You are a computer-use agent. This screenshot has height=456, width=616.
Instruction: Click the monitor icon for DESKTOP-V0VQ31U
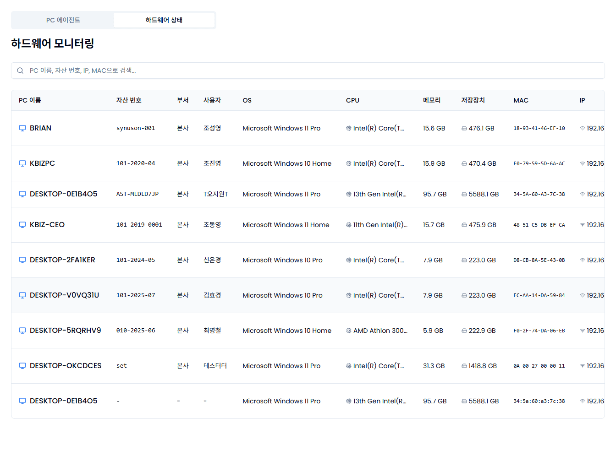click(x=22, y=295)
